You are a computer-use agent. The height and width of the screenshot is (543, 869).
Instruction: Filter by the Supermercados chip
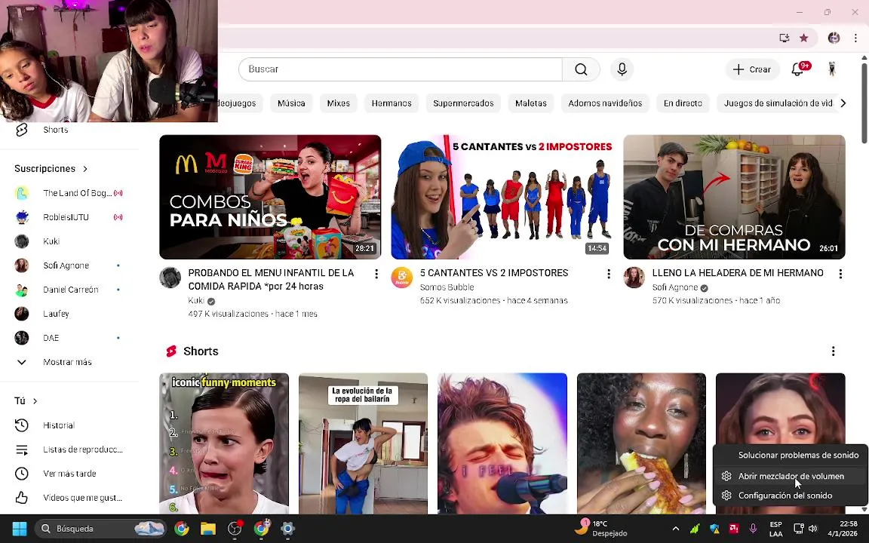point(463,103)
